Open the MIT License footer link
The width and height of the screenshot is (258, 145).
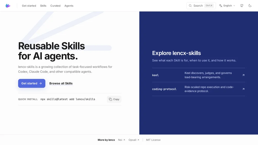point(153,140)
